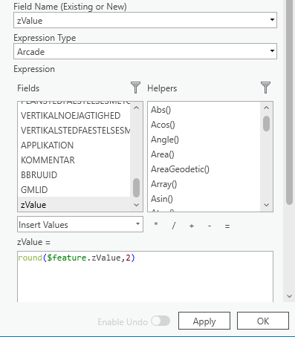Screen dimensions: 295x337
Task: Click the Helpers list scrollbar thumb
Action: point(266,123)
